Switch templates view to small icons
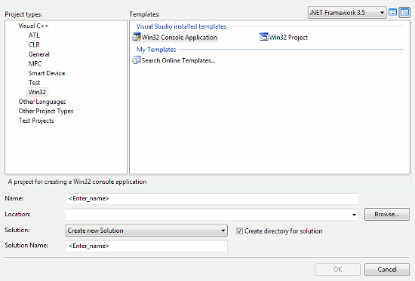Screen dimensions: 415x281 click(404, 12)
